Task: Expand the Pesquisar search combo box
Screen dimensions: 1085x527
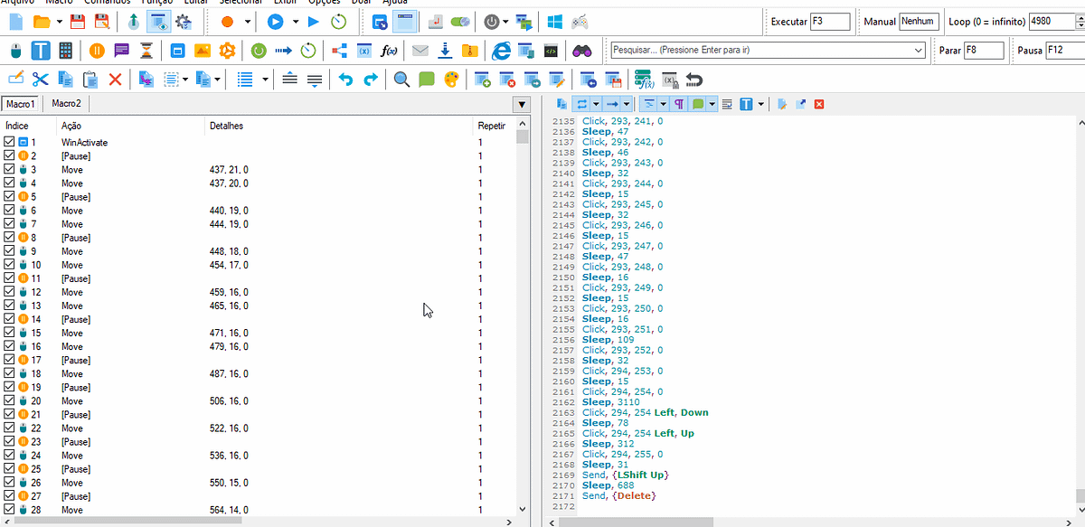Action: tap(920, 52)
